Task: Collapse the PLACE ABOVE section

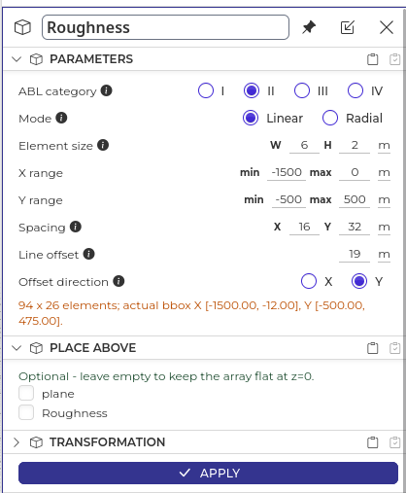Action: coord(17,348)
